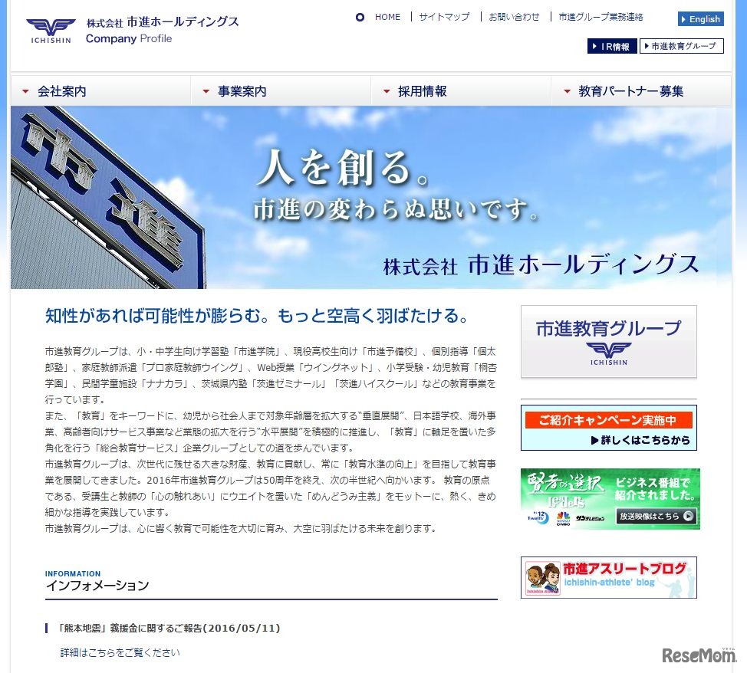Open the IR情報 page
Image resolution: width=747 pixels, height=673 pixels.
coord(611,46)
